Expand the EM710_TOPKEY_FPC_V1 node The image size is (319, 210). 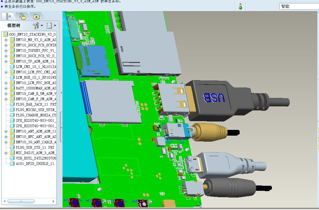[x=6, y=50]
